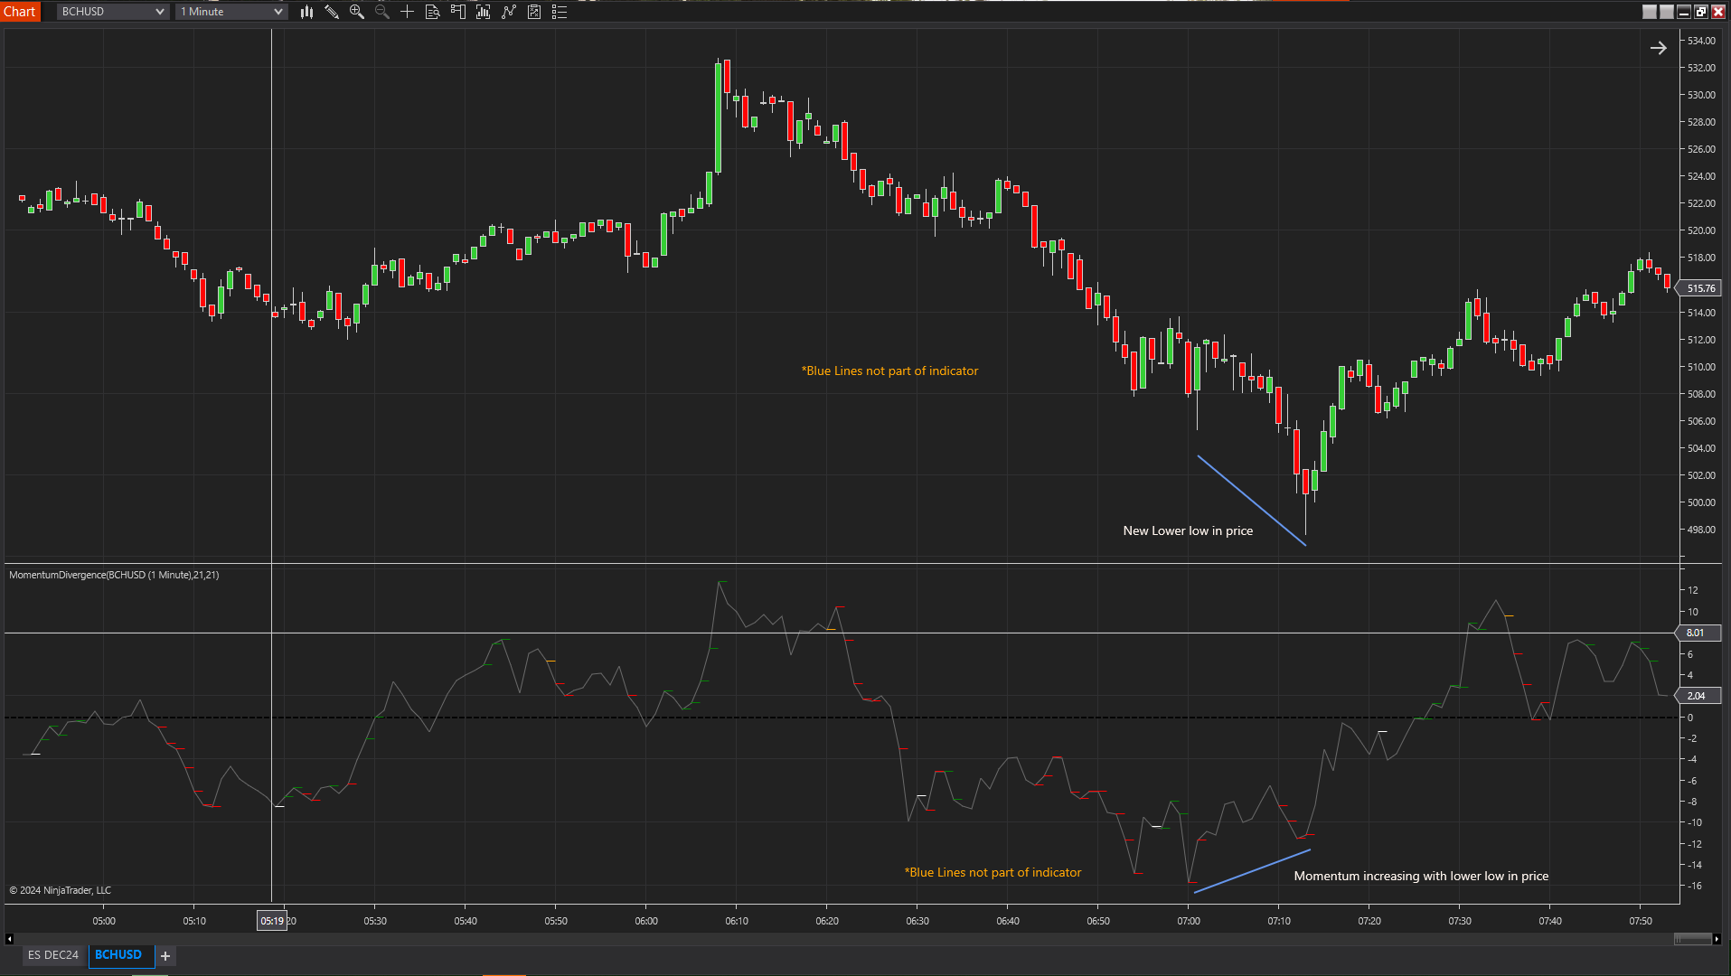This screenshot has height=976, width=1731.
Task: Open the Drawing Tools pencil icon
Action: click(332, 12)
